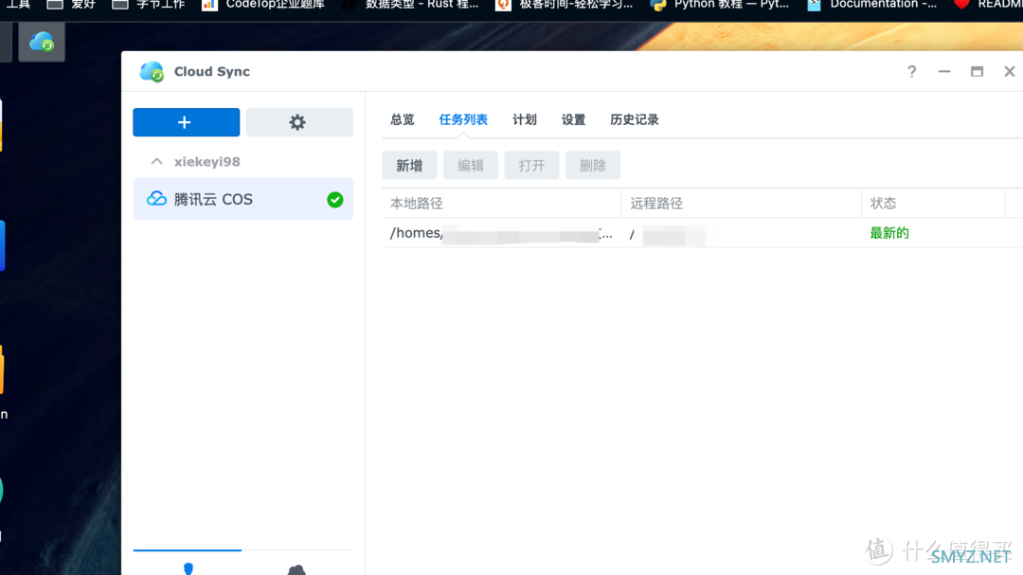Click the 打开 button above the task list

tap(531, 165)
